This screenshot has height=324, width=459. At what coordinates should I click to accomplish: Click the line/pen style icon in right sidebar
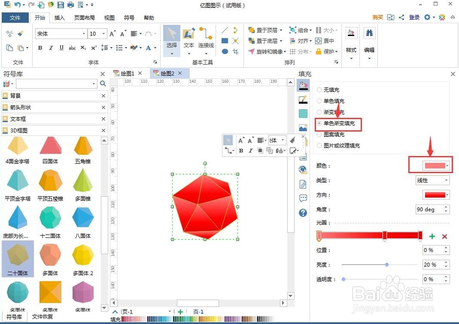[303, 99]
